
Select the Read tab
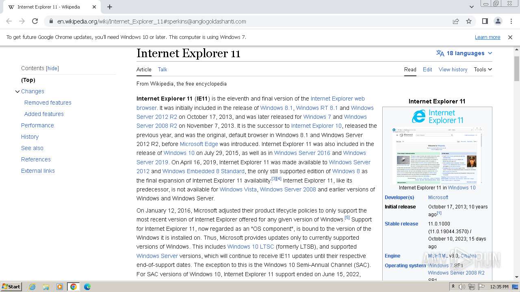(x=410, y=69)
